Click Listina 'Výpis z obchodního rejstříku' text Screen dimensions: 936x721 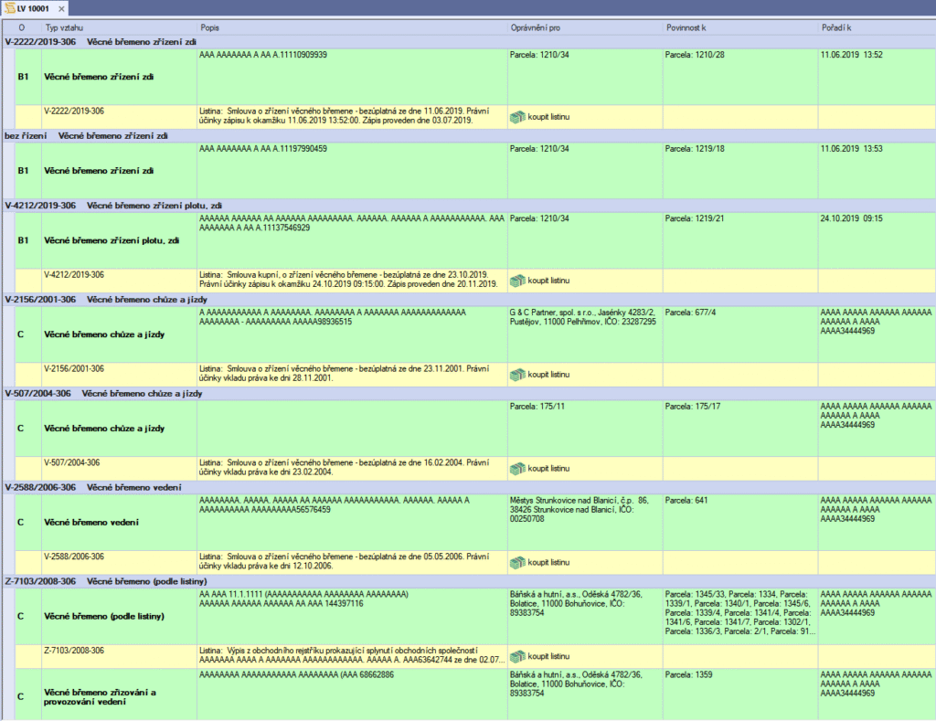(x=352, y=655)
